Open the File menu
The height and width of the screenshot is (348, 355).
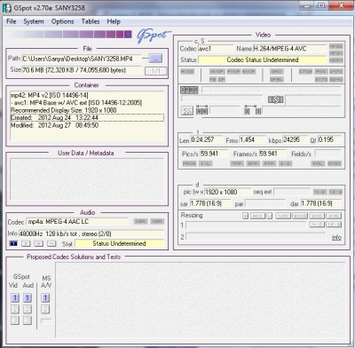12,21
